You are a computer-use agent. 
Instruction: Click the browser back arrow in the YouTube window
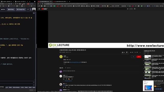point(38,4)
